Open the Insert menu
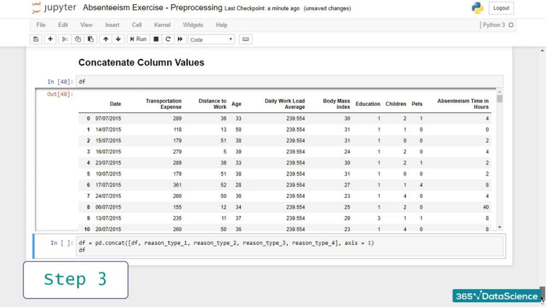Image resolution: width=546 pixels, height=307 pixels. 112,25
